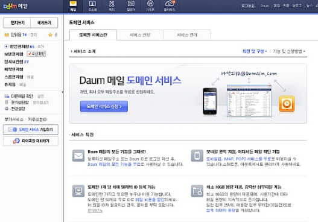Open 환경설정 settings link
The image size is (318, 222).
tap(18, 109)
